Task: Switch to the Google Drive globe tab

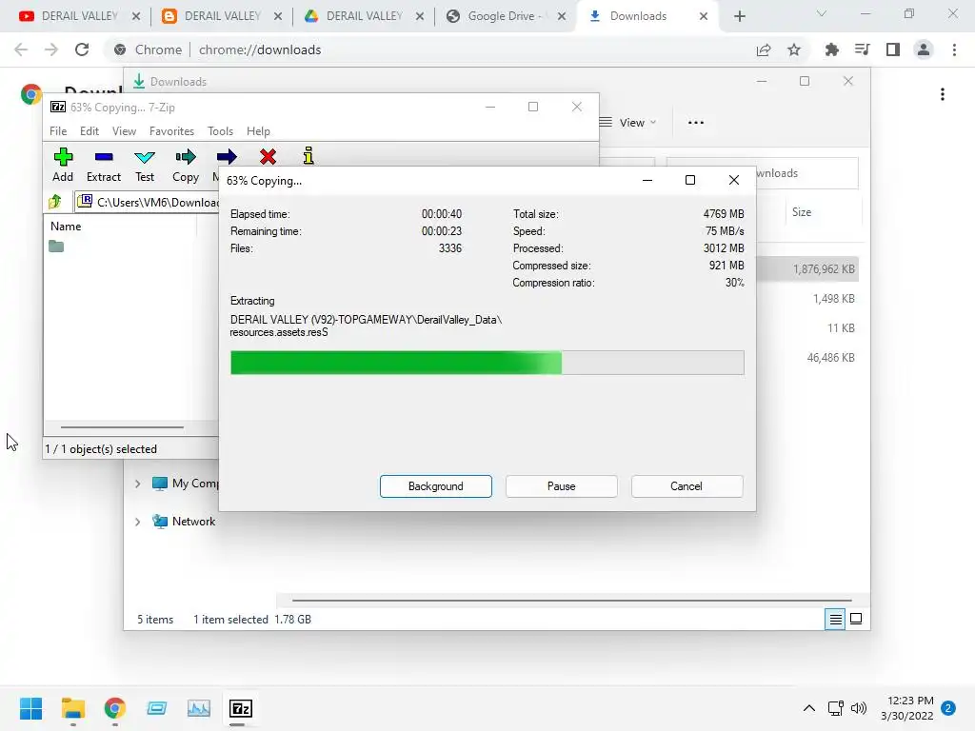Action: 506,16
